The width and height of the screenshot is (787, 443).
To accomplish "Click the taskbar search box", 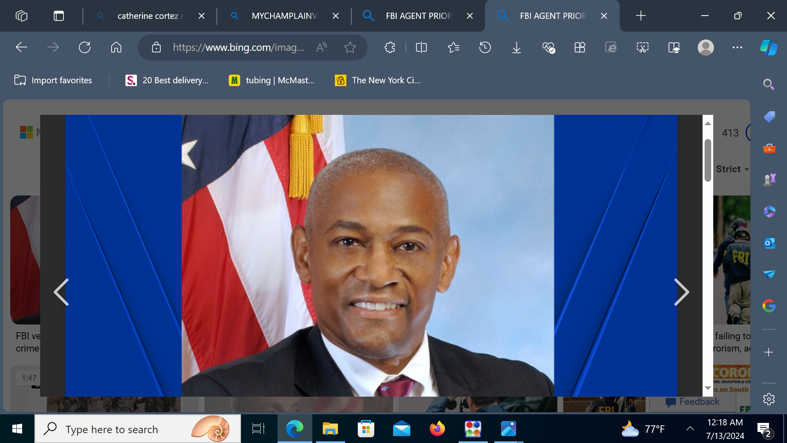I will (138, 429).
